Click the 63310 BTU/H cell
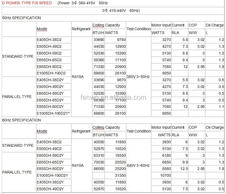The height and width of the screenshot is (194, 226). pyautogui.click(x=99, y=155)
